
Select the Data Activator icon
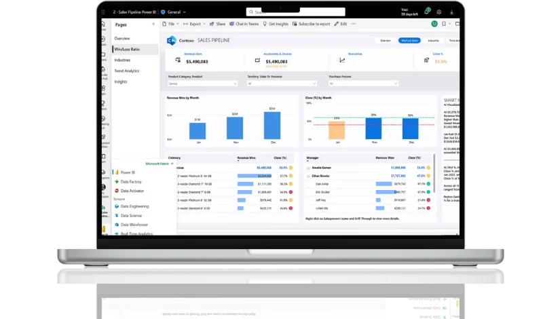pyautogui.click(x=117, y=191)
